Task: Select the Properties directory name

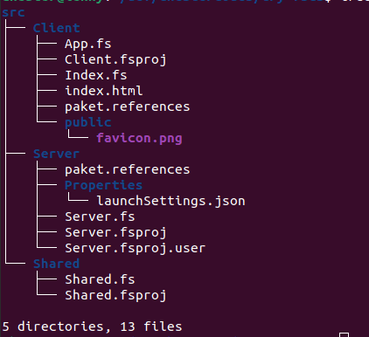Action: click(103, 185)
